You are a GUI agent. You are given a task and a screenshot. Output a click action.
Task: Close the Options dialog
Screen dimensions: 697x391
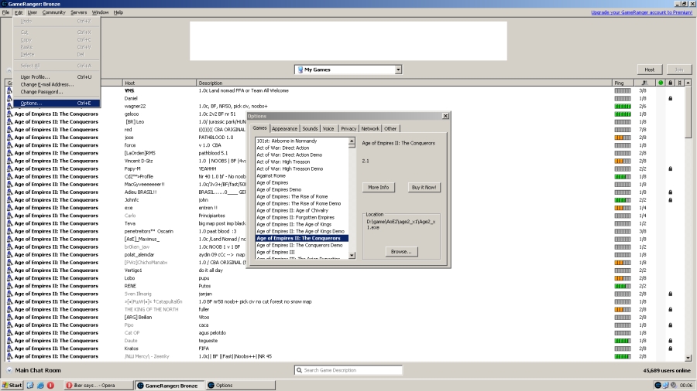click(x=445, y=116)
